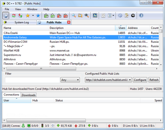Image resolution: width=165 pixels, height=130 pixels.
Task: Click the 93,75 KiB downloaded status entry
Action: [64, 126]
